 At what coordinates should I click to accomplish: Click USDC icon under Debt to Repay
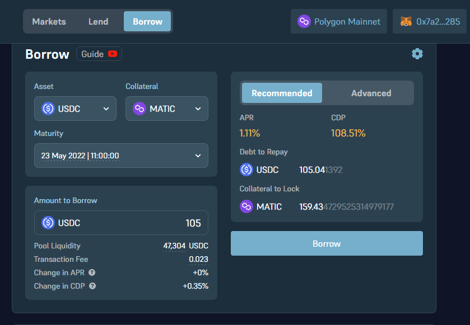tap(246, 169)
